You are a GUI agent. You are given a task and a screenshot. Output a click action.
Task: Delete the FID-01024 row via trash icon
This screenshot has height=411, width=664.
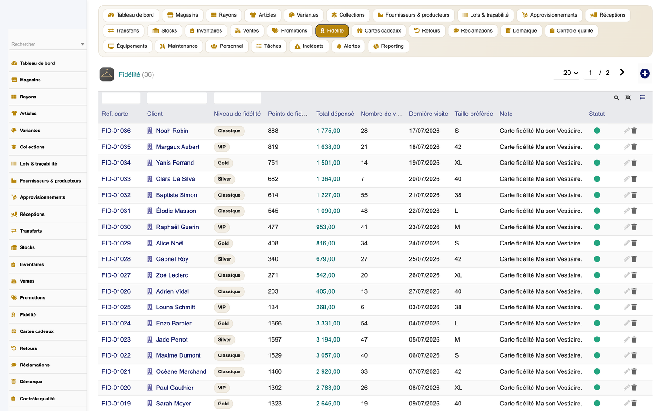coord(634,323)
